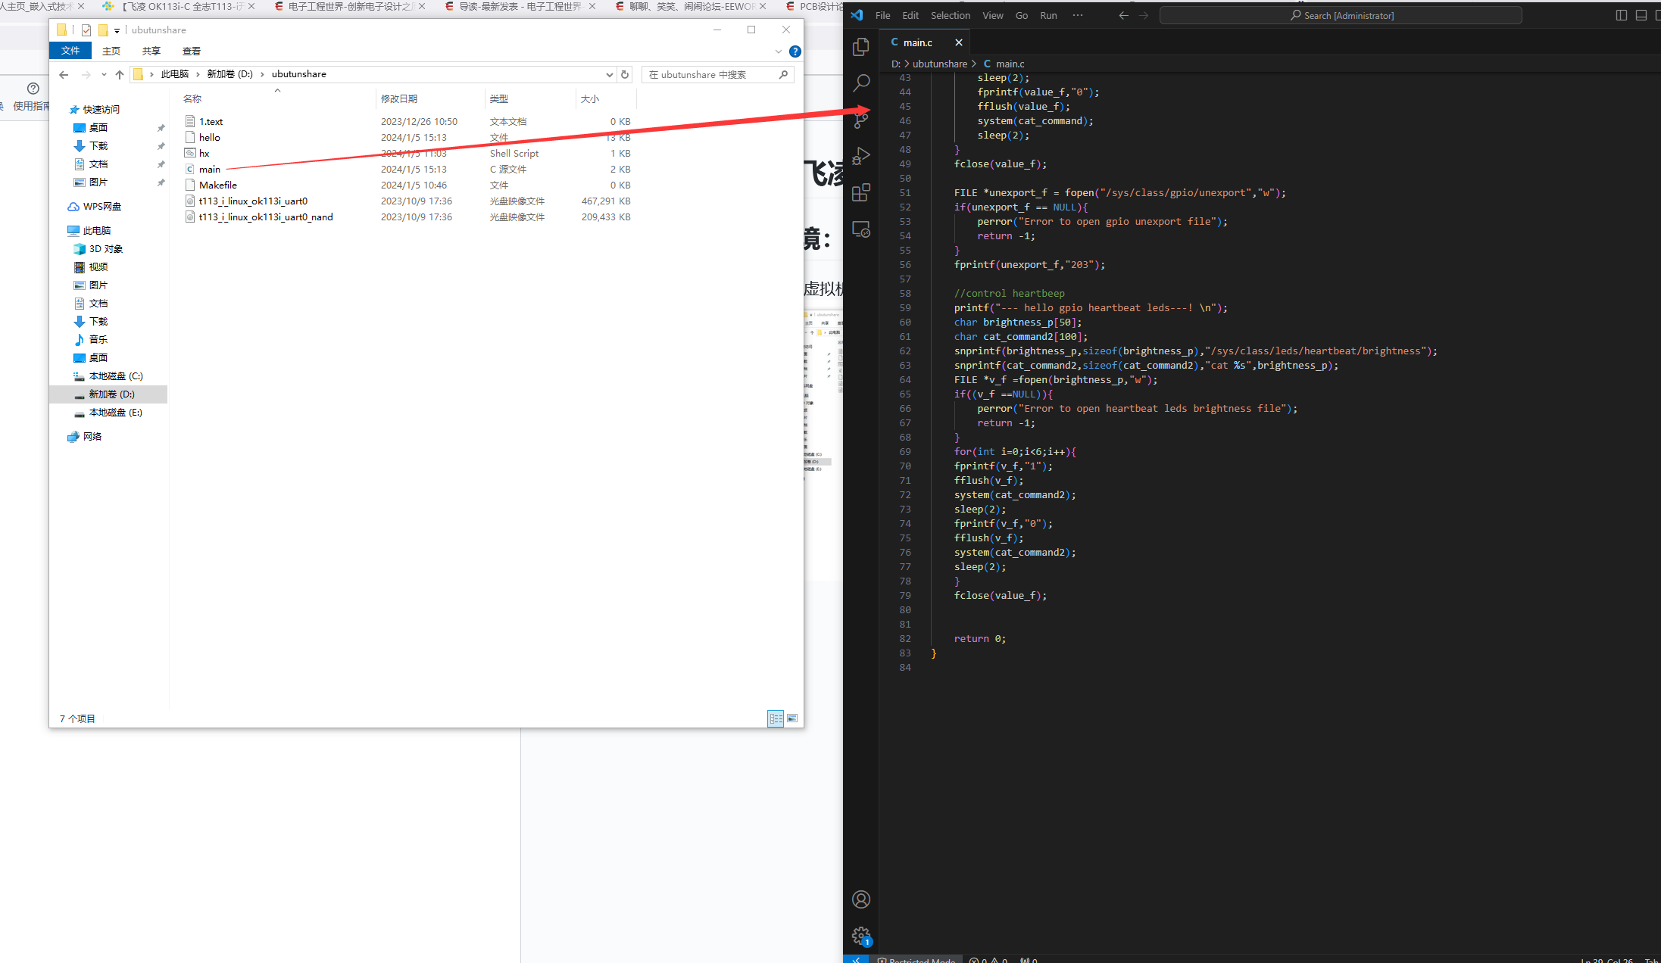1661x963 pixels.
Task: Open the remote window indicator in status bar
Action: (x=856, y=959)
